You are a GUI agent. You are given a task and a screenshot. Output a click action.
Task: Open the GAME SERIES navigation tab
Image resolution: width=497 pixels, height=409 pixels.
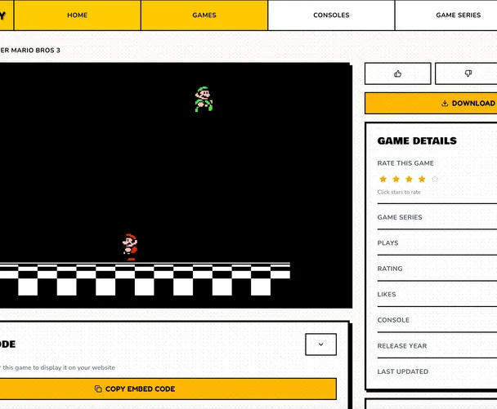pos(458,16)
